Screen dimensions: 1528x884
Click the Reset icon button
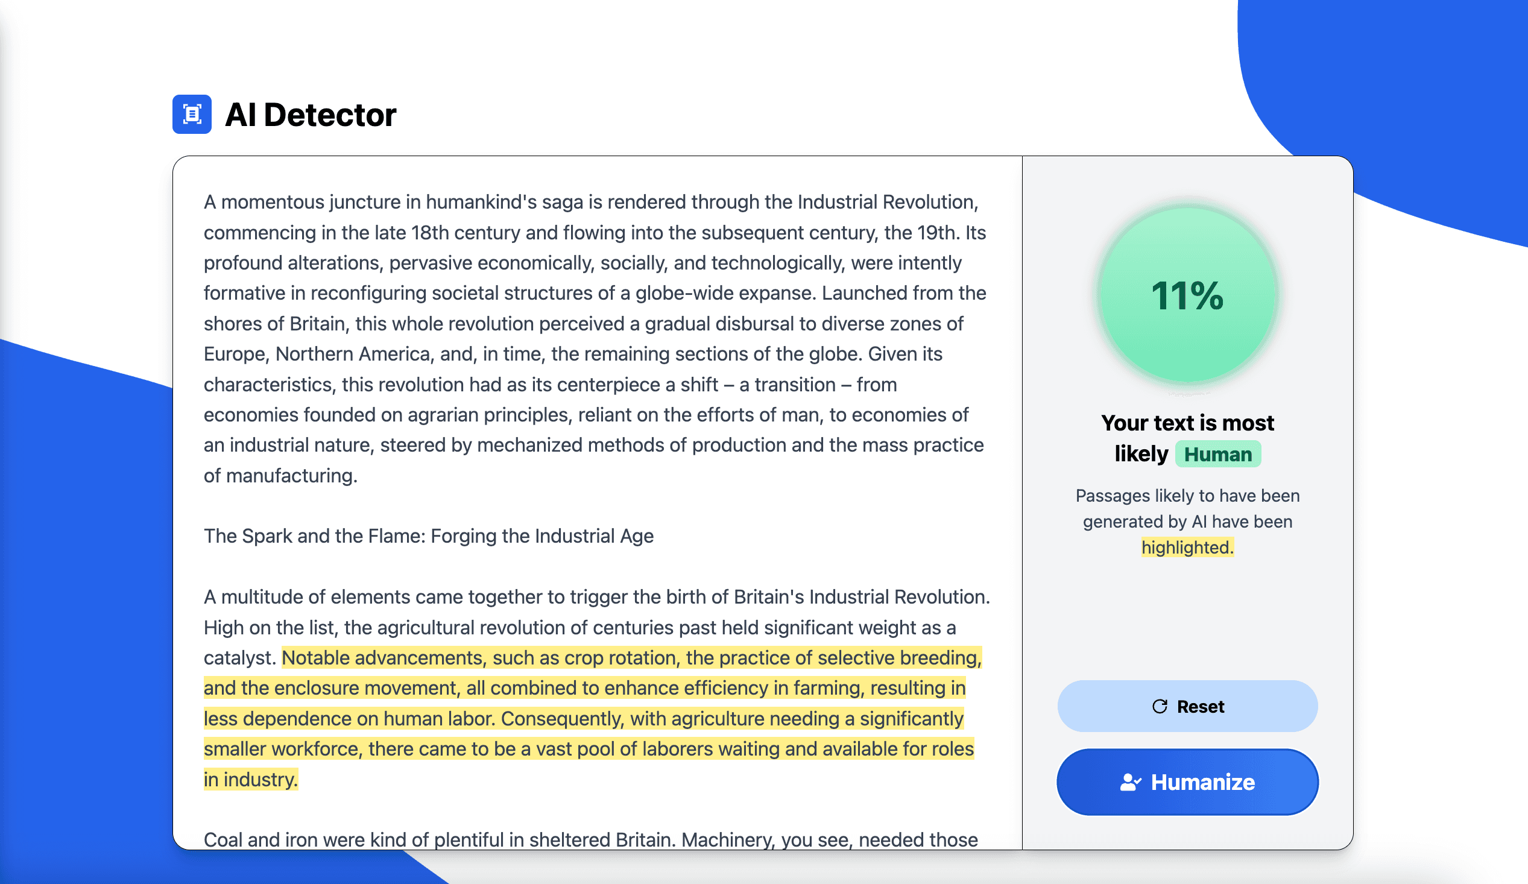click(x=1158, y=706)
